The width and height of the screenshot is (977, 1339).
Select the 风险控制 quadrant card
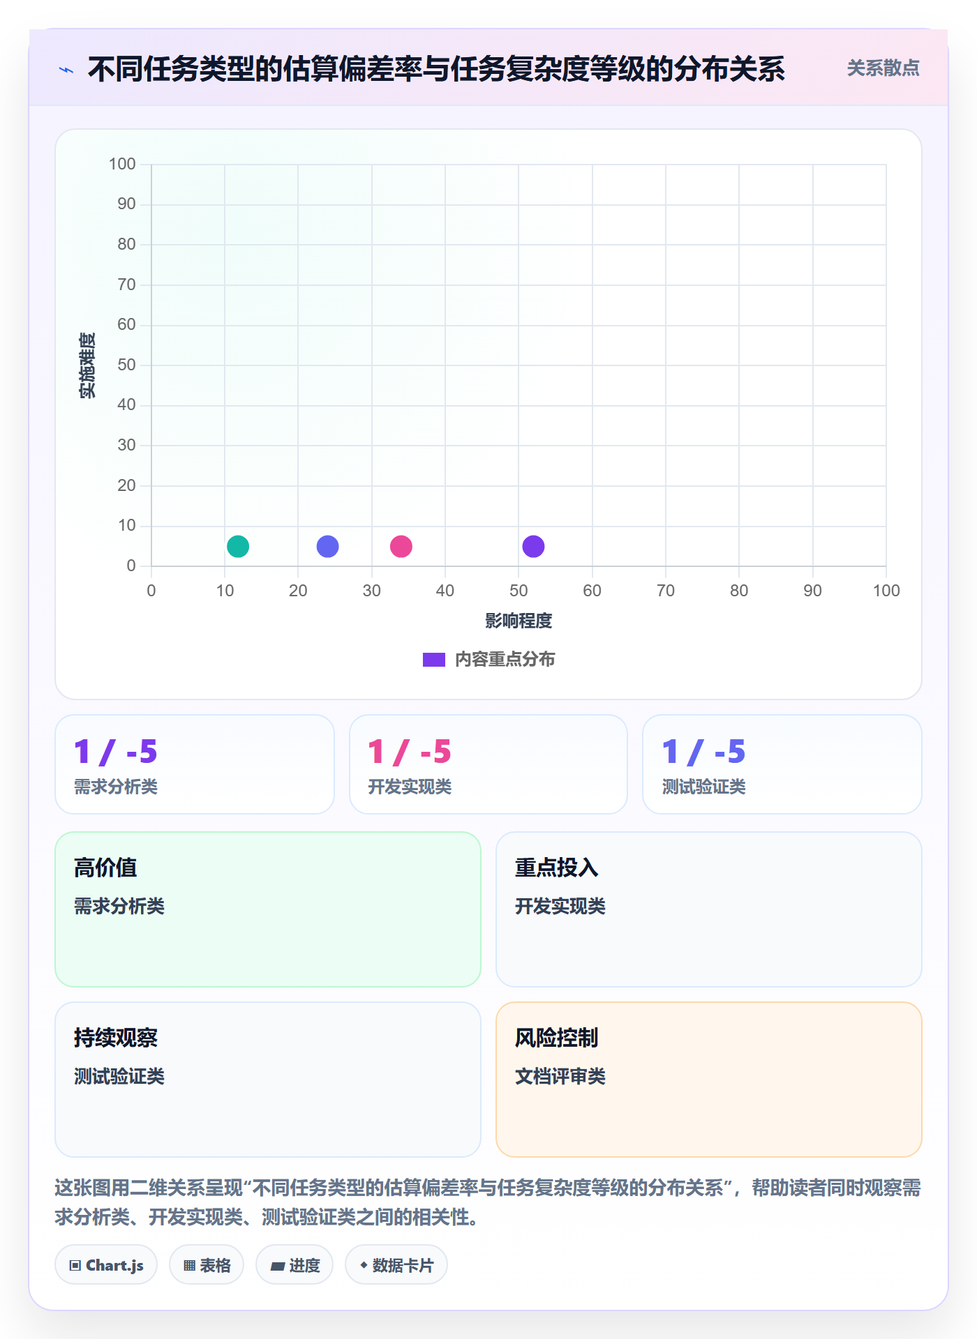click(709, 1080)
